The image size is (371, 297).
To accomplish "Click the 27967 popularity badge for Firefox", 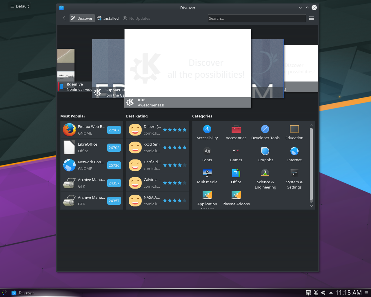I will coord(114,130).
